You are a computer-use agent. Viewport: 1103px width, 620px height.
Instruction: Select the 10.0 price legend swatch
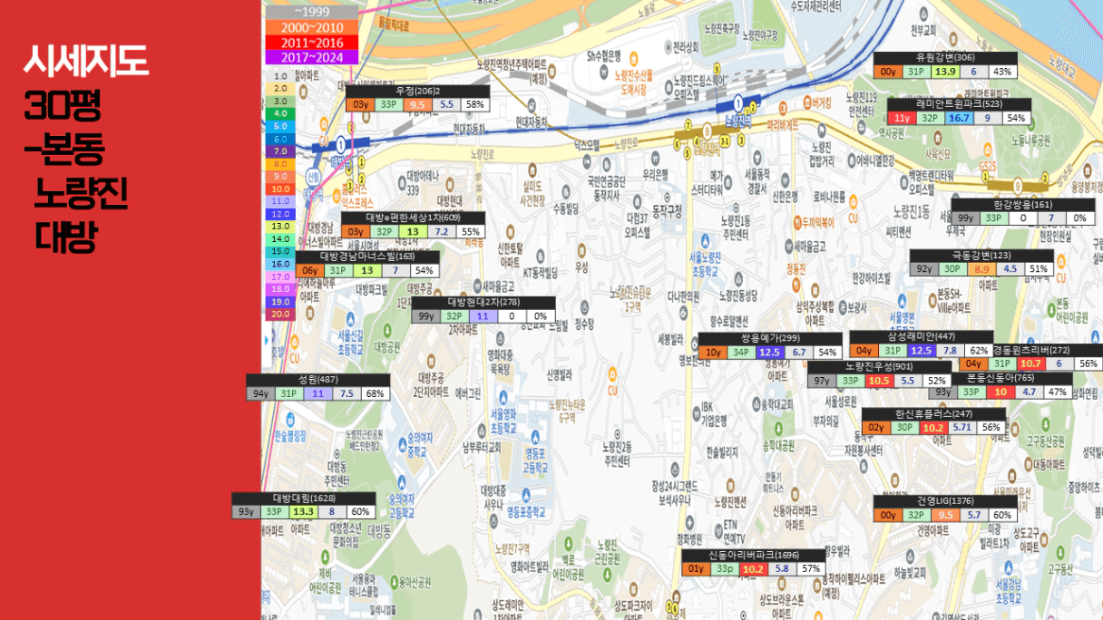[x=279, y=189]
